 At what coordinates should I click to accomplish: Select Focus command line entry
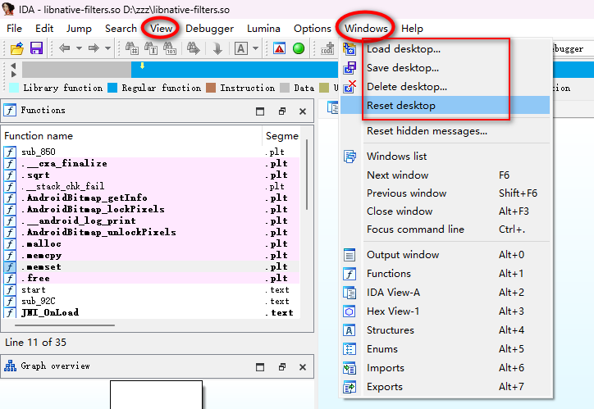(x=445, y=229)
